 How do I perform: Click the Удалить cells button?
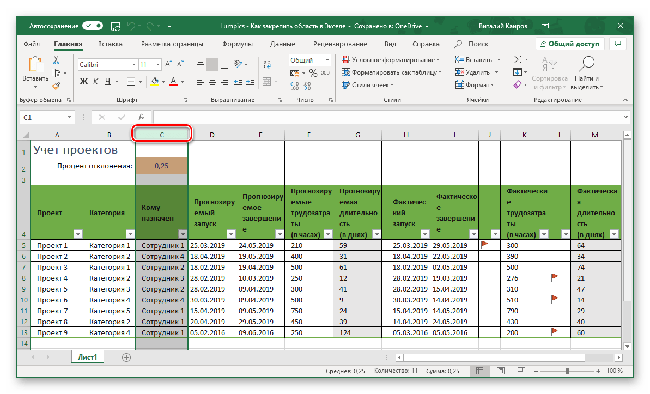477,72
